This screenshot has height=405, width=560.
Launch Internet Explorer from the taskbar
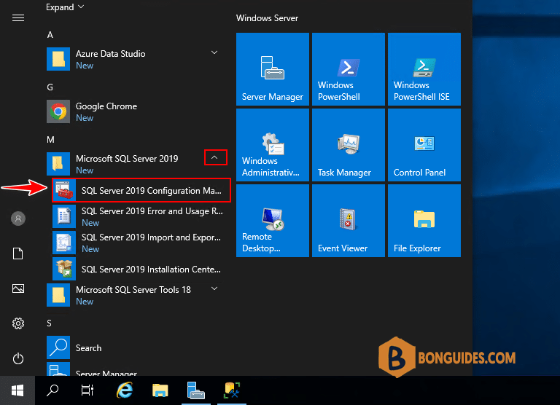[125, 390]
